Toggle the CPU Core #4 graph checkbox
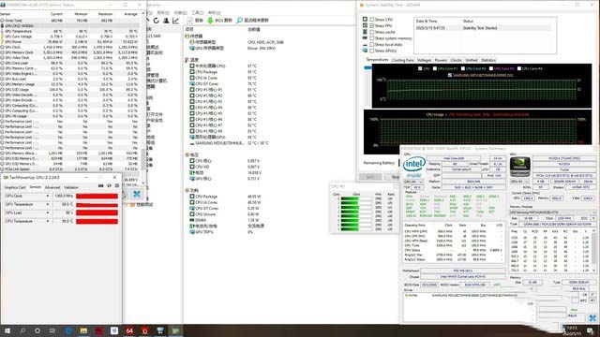Viewport: 600px width, 337px height. click(x=519, y=68)
